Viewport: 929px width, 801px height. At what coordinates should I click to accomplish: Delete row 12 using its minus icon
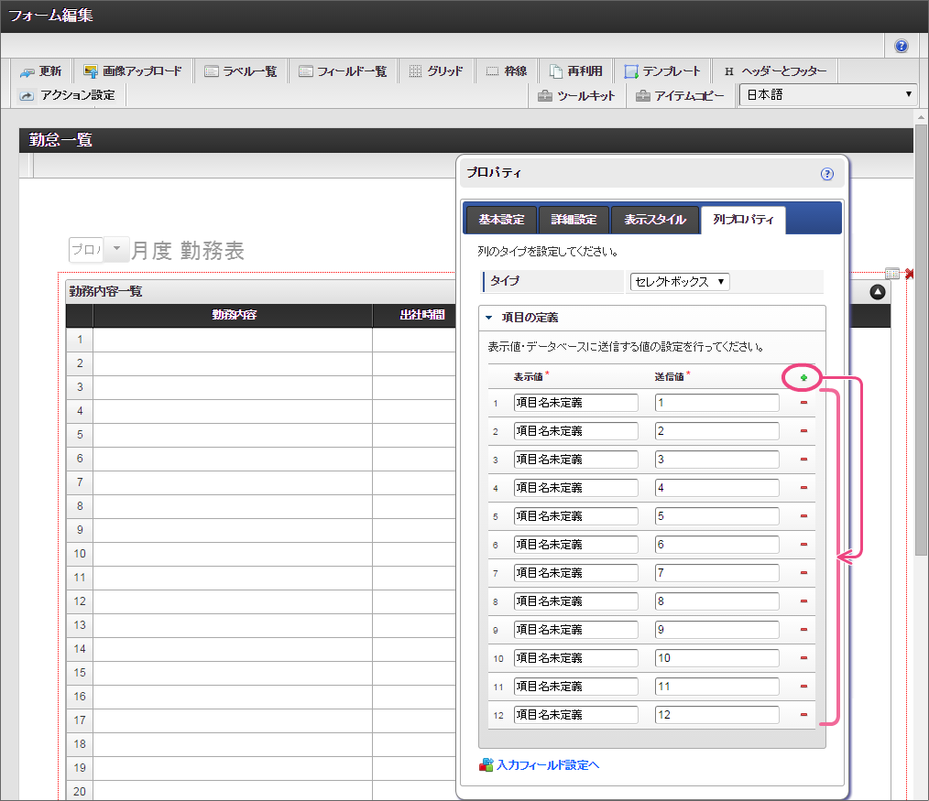(x=803, y=715)
